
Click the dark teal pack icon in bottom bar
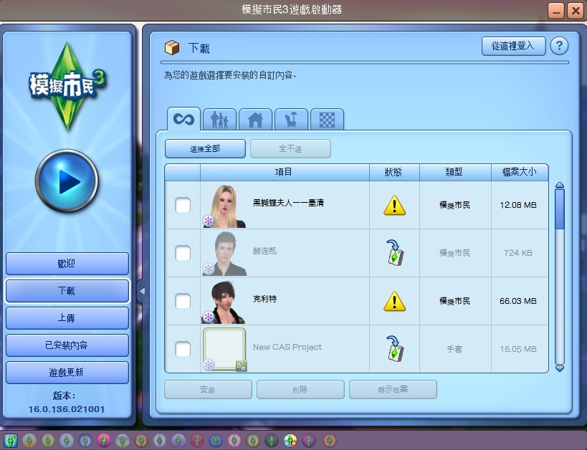272,441
